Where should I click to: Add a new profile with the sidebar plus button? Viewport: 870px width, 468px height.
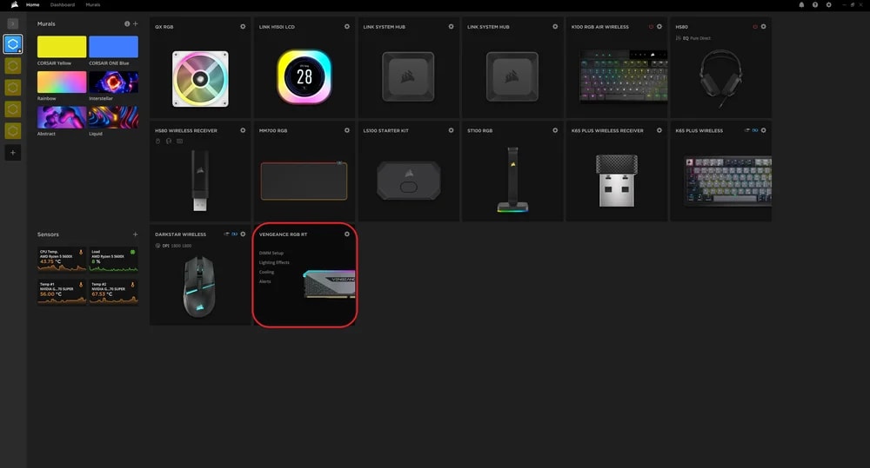click(x=13, y=152)
